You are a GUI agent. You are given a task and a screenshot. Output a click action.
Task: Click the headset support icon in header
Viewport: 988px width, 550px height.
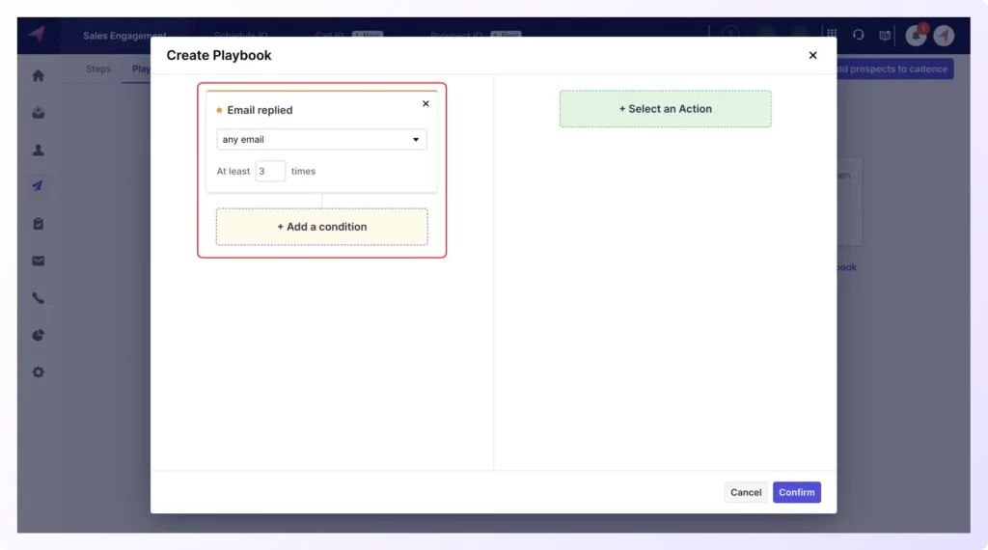click(x=858, y=36)
